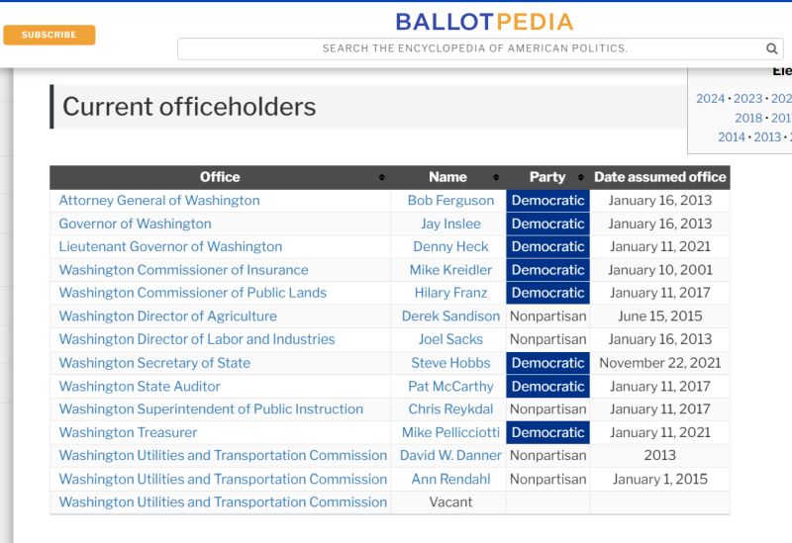Open Washington Director of Labor and Industries
792x543 pixels.
tap(197, 339)
